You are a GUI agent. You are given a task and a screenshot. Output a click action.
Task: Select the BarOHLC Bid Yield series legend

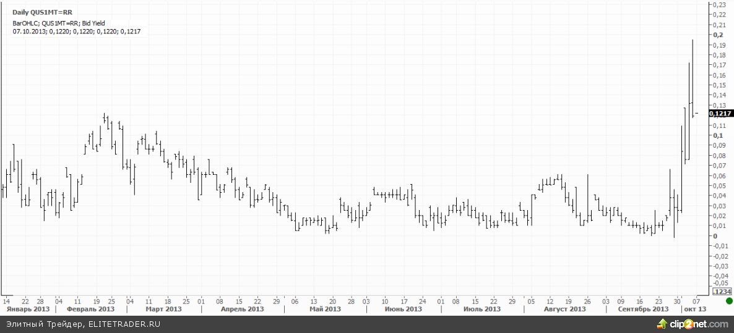59,23
